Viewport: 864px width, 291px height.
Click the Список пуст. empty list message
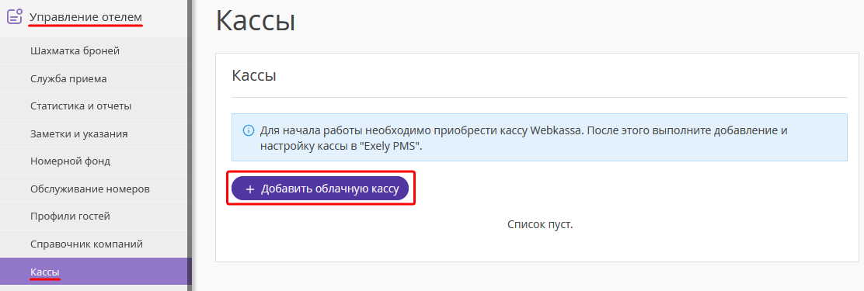tap(540, 224)
